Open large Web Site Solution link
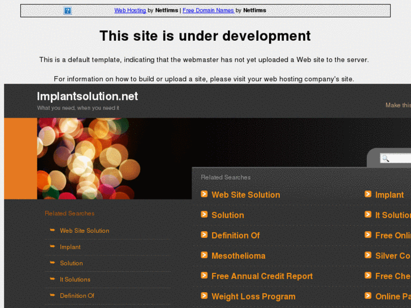 click(246, 195)
